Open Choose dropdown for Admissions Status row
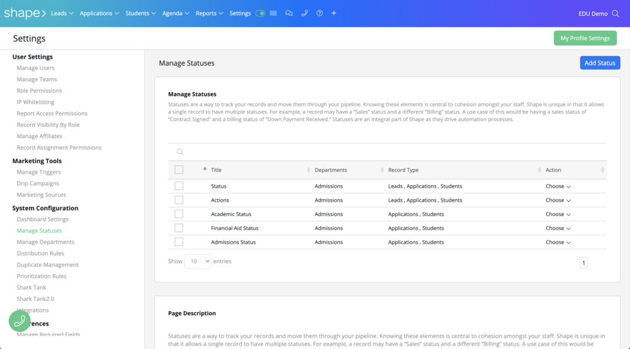Screen dimensions: 630x349 pos(558,242)
